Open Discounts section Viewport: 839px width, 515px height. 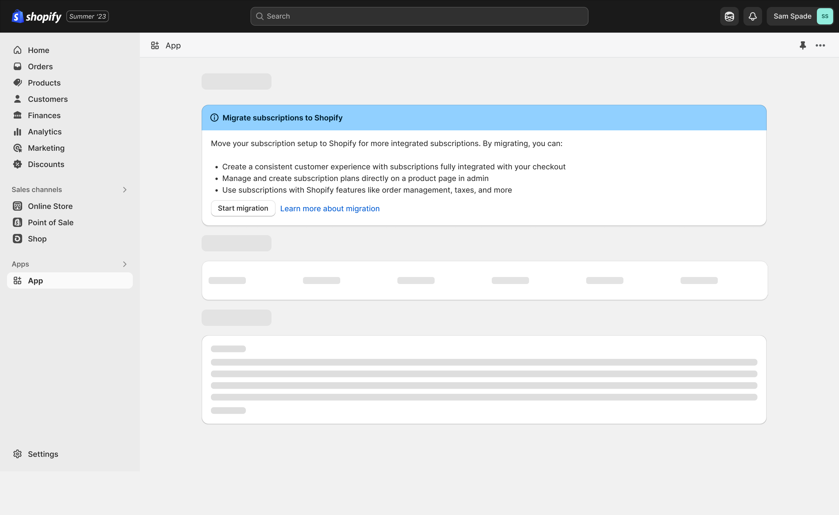tap(46, 164)
